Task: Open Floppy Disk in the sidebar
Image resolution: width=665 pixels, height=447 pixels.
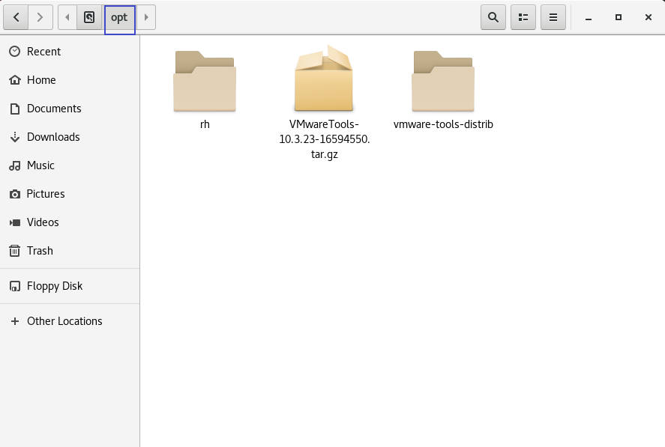Action: click(x=70, y=286)
